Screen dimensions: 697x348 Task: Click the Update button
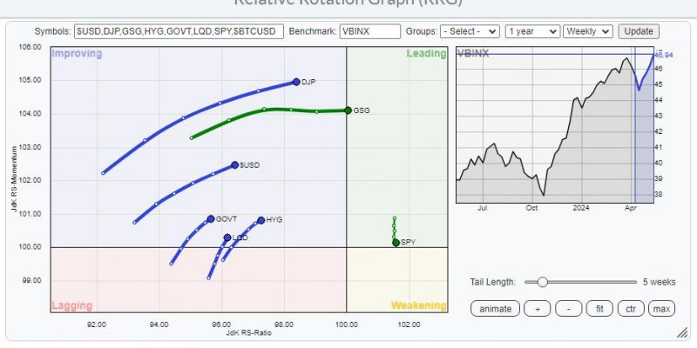tap(639, 31)
